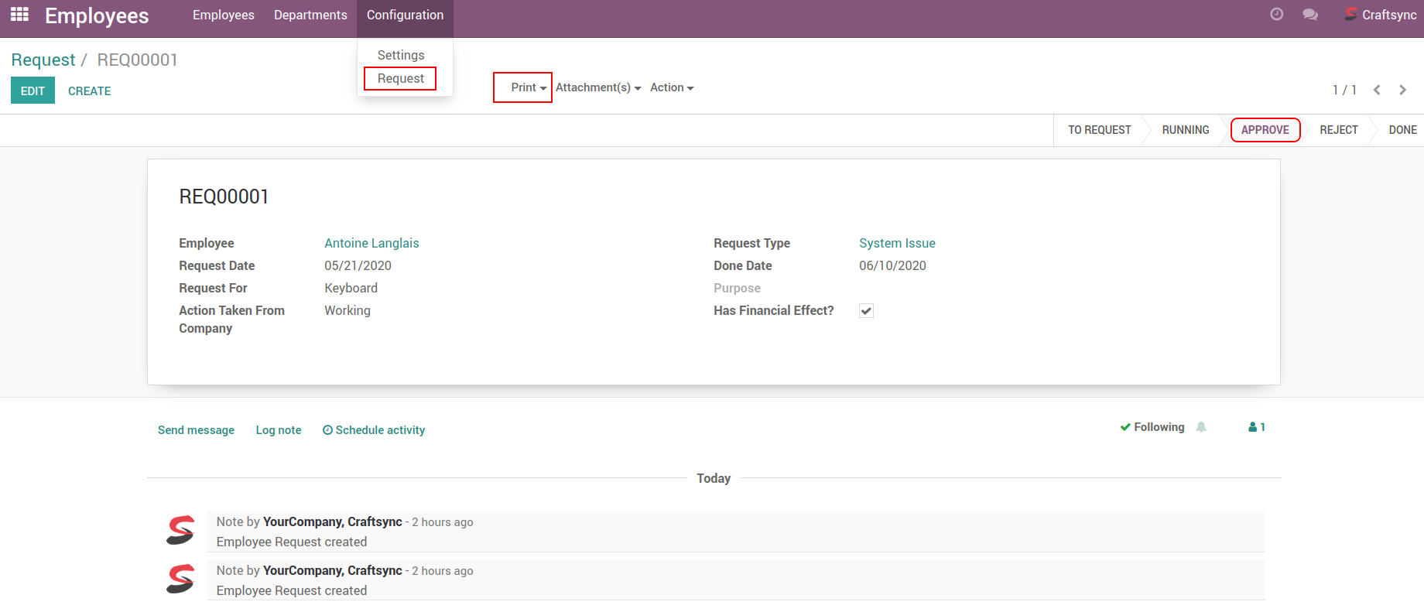Open the Antoine Langlais employee link
The height and width of the screenshot is (612, 1424).
371,243
